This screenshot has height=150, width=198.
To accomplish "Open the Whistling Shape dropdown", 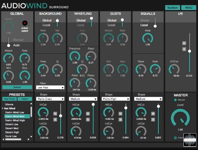I will coord(83,99).
